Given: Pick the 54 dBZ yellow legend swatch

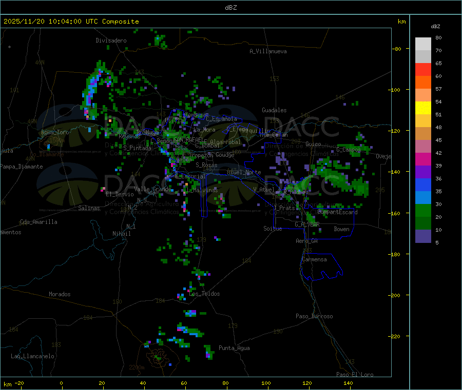Looking at the screenshot, I should pyautogui.click(x=423, y=108).
